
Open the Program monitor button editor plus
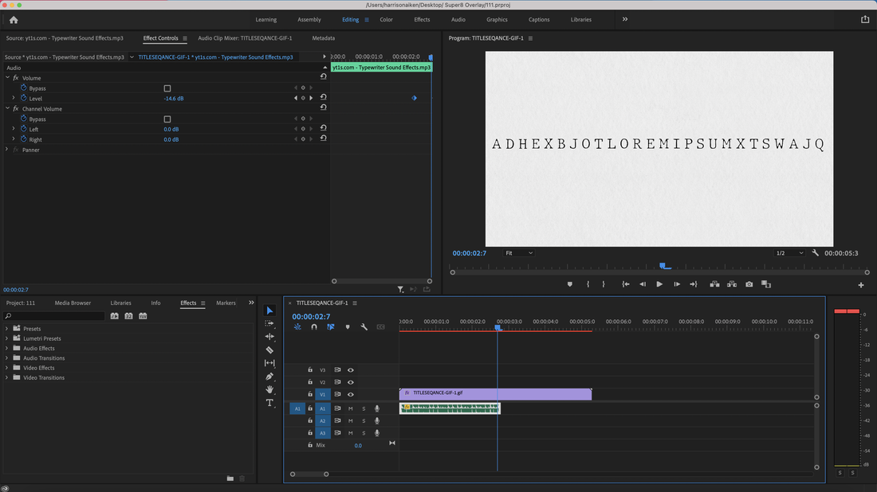861,285
